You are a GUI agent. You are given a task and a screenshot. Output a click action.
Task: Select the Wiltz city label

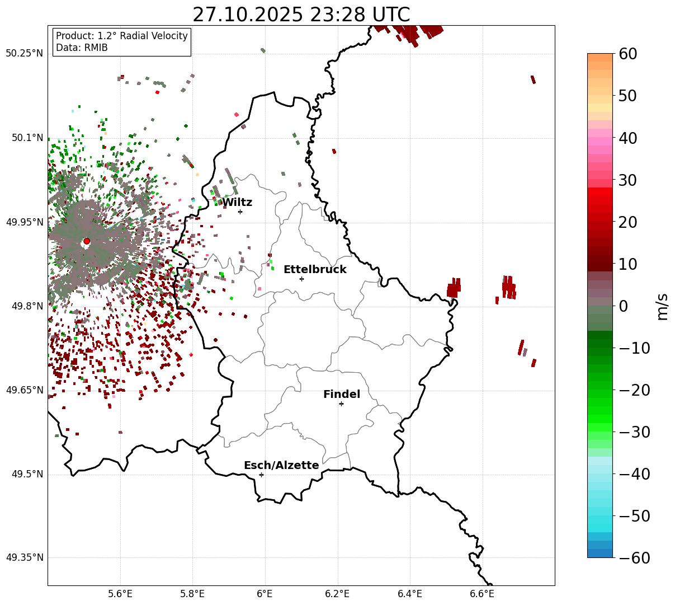tap(237, 203)
